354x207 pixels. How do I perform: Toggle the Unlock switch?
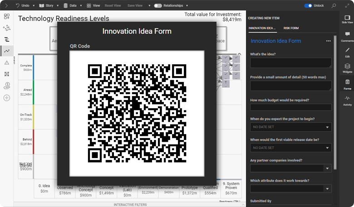(308, 6)
